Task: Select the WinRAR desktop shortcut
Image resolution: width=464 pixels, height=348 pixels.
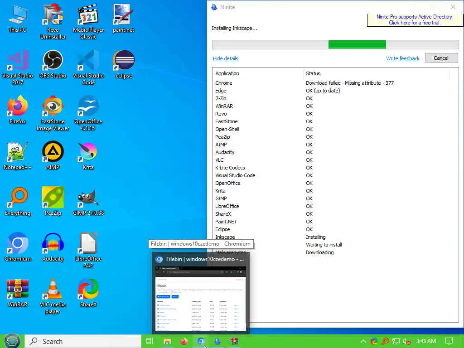Action: coord(18,293)
